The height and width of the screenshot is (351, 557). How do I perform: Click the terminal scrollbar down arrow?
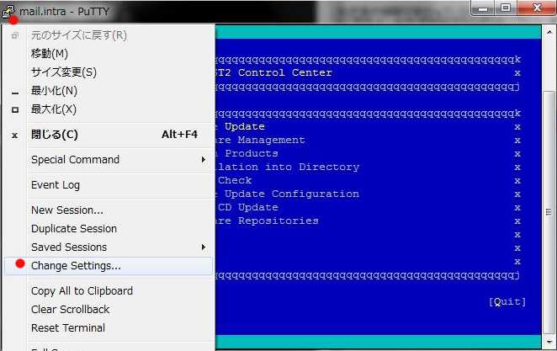click(x=549, y=343)
